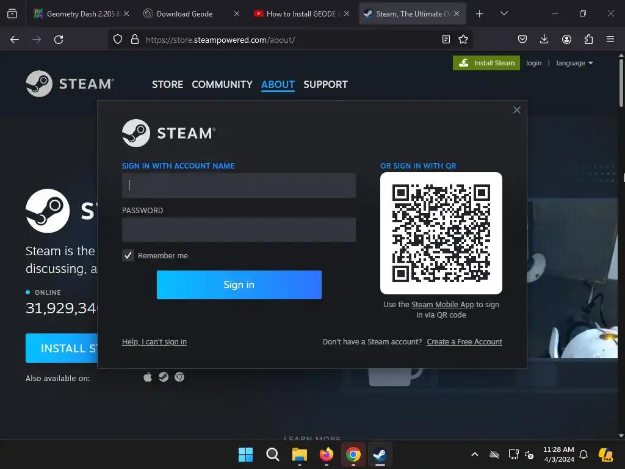Open the list all tabs chevron
Screen dimensions: 625x469
(504, 14)
